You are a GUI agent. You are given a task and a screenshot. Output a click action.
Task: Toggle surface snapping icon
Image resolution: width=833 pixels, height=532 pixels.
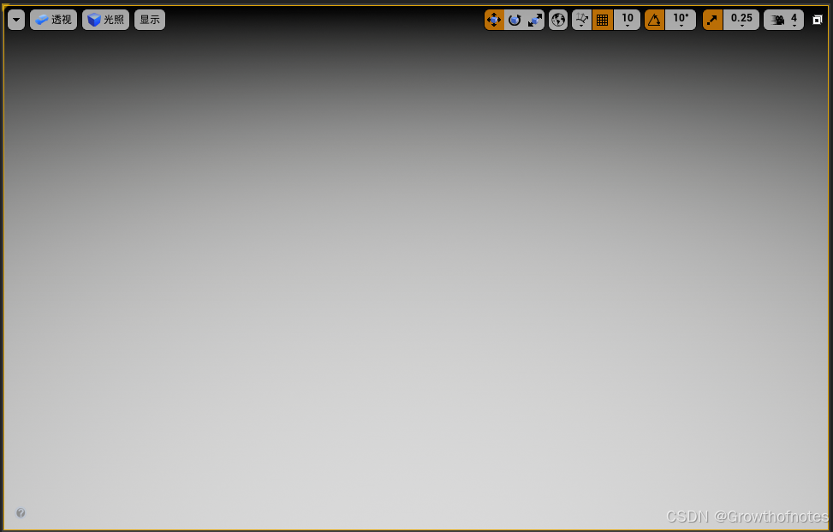(x=581, y=20)
